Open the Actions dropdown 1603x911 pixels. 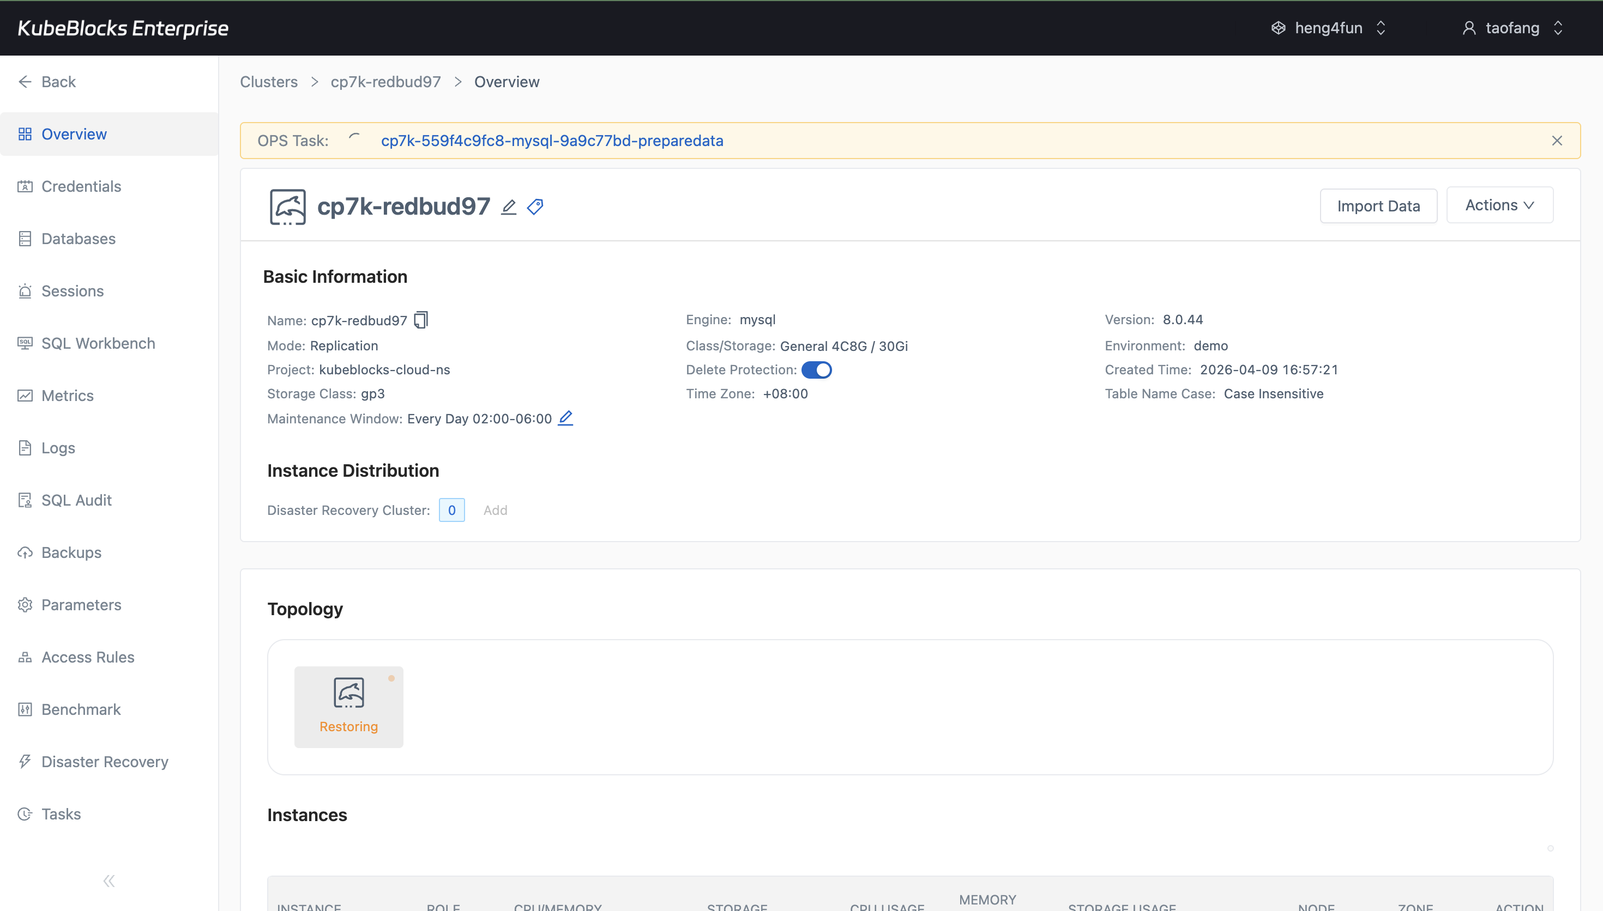(1499, 205)
